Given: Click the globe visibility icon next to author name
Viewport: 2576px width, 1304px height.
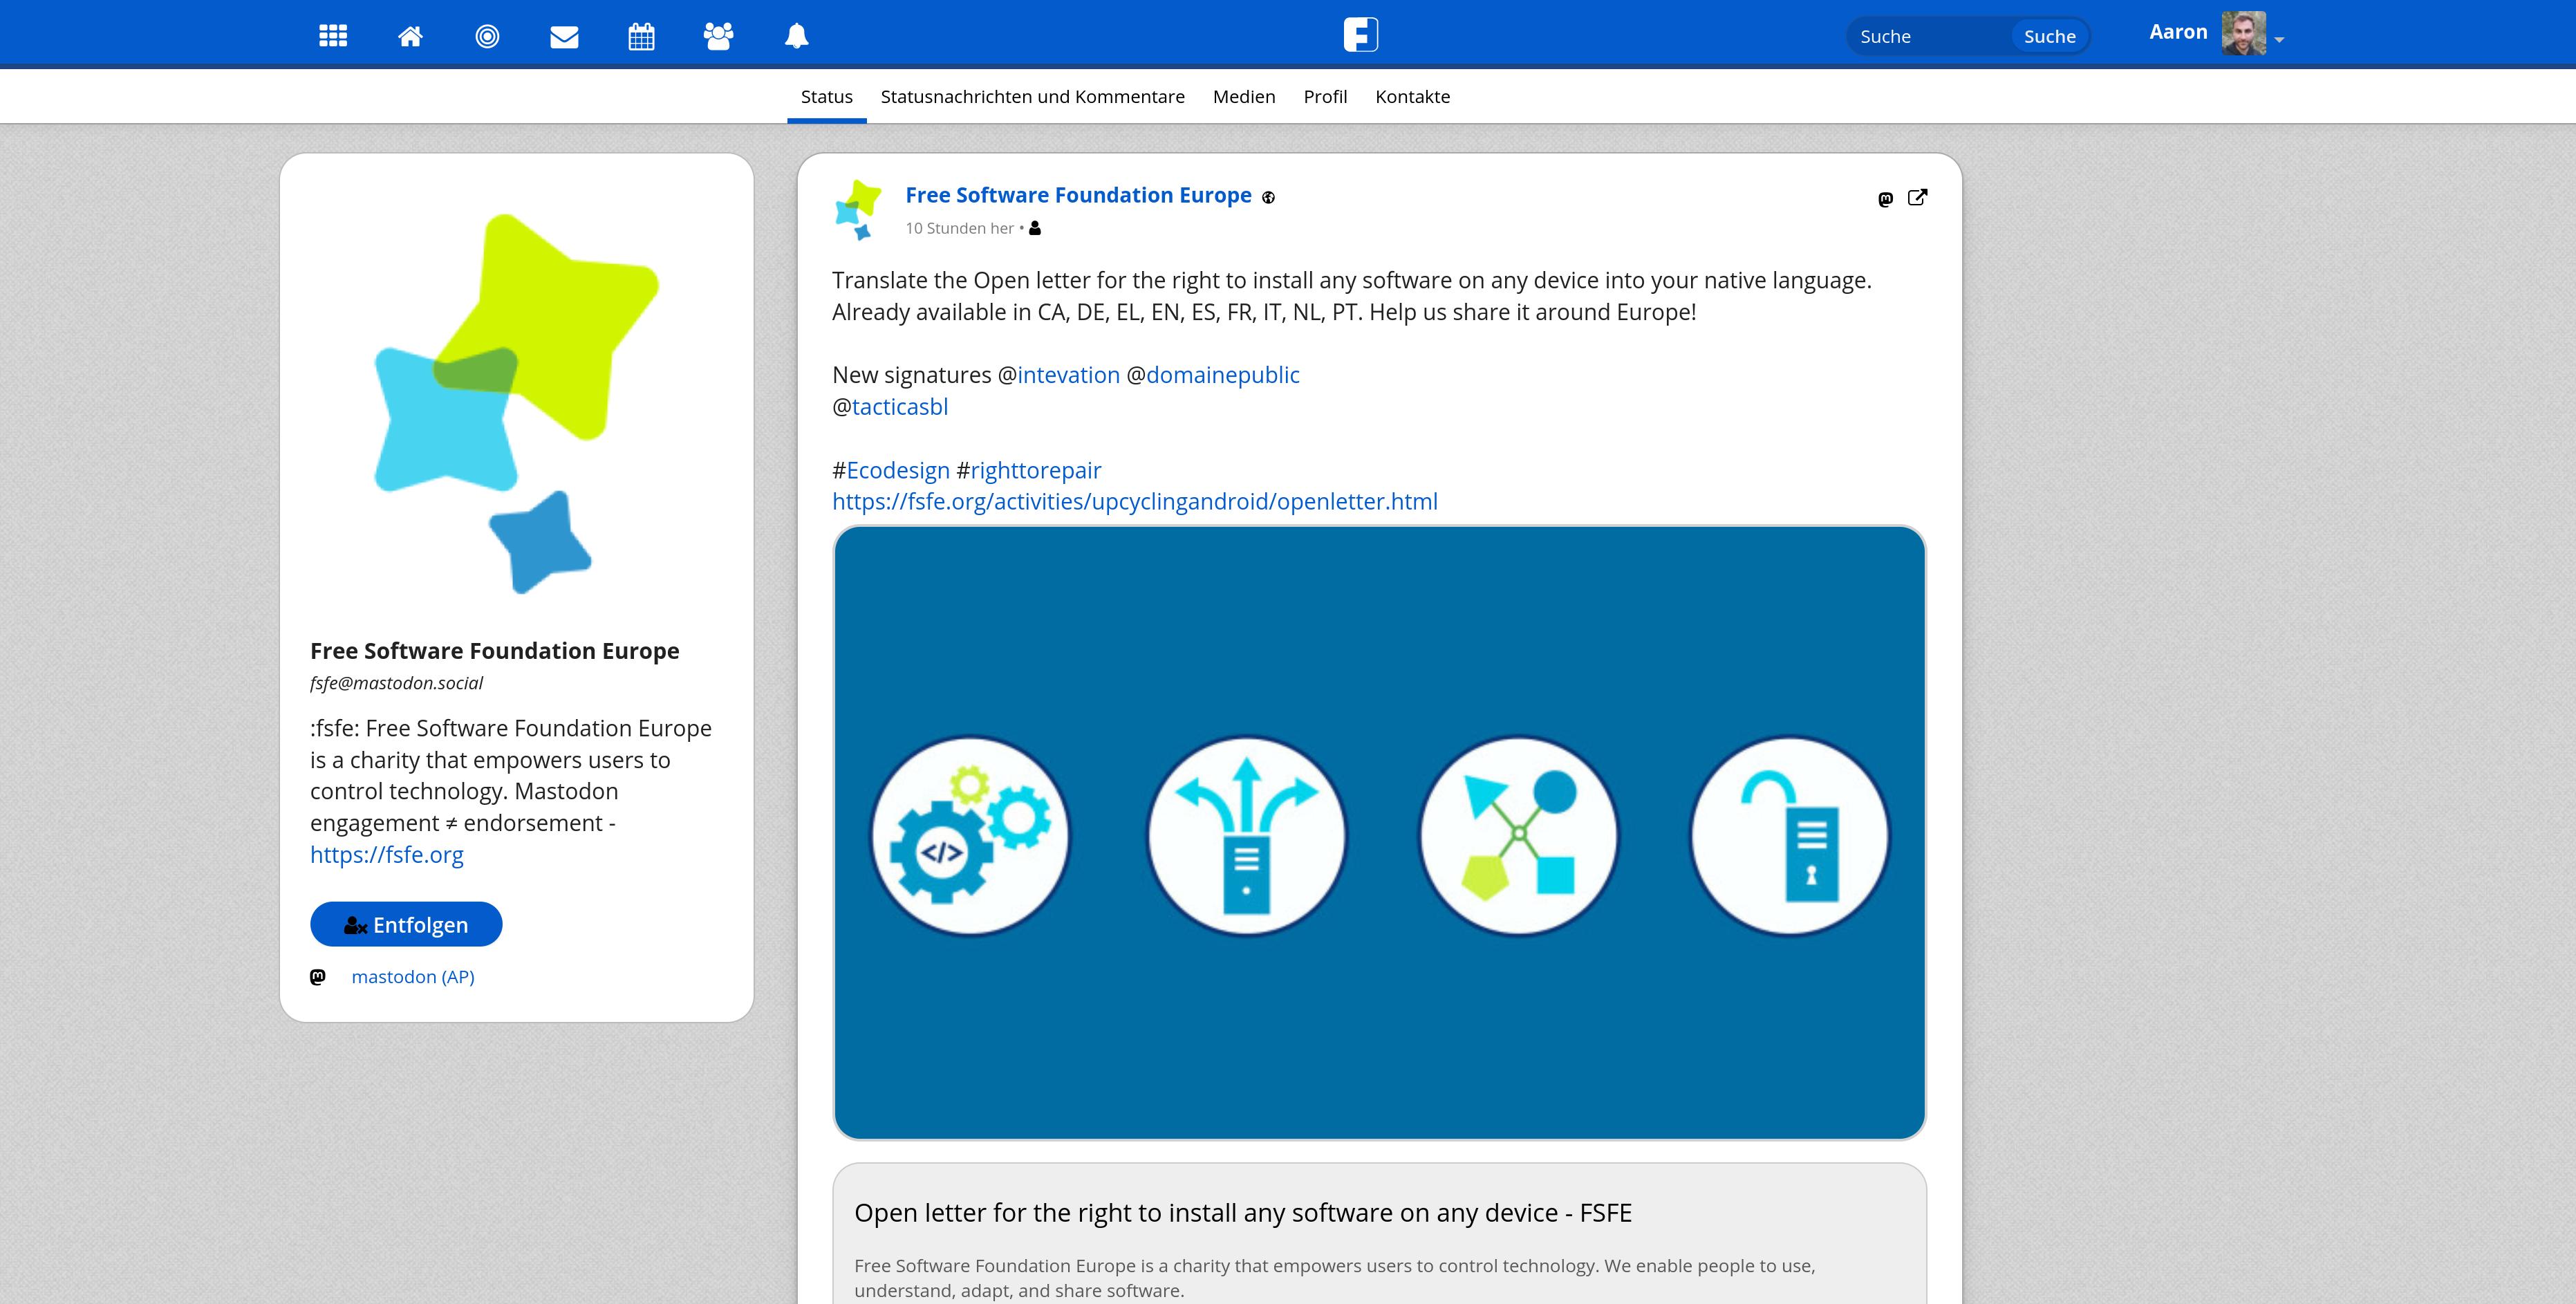Looking at the screenshot, I should point(1268,197).
